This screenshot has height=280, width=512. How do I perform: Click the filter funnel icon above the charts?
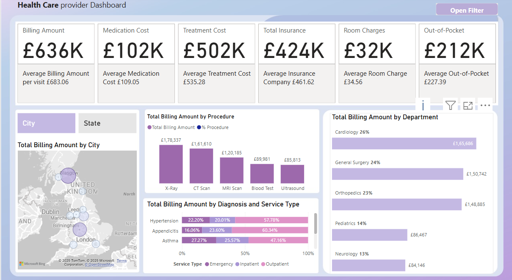pyautogui.click(x=450, y=105)
